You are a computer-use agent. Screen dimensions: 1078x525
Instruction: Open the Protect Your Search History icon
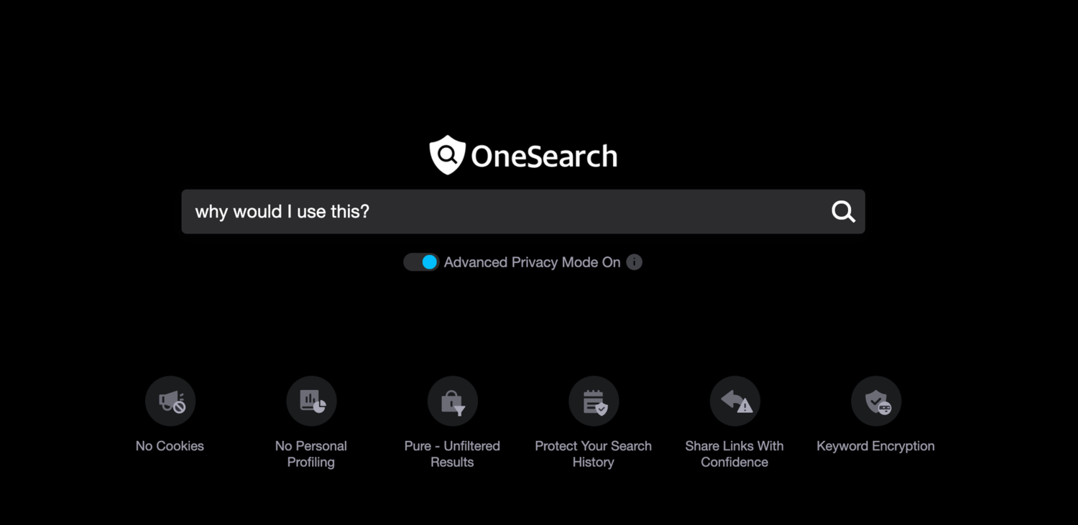pos(594,401)
